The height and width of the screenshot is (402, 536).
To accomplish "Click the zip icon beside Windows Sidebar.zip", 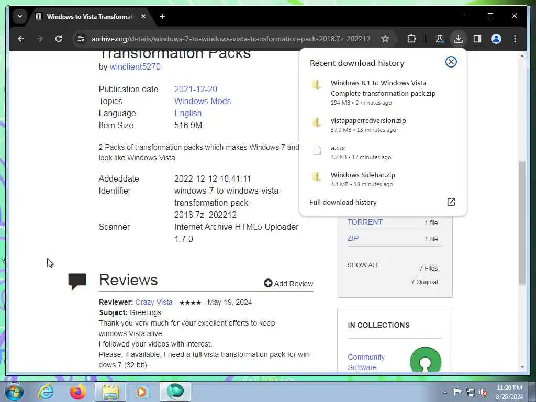I will pos(317,176).
